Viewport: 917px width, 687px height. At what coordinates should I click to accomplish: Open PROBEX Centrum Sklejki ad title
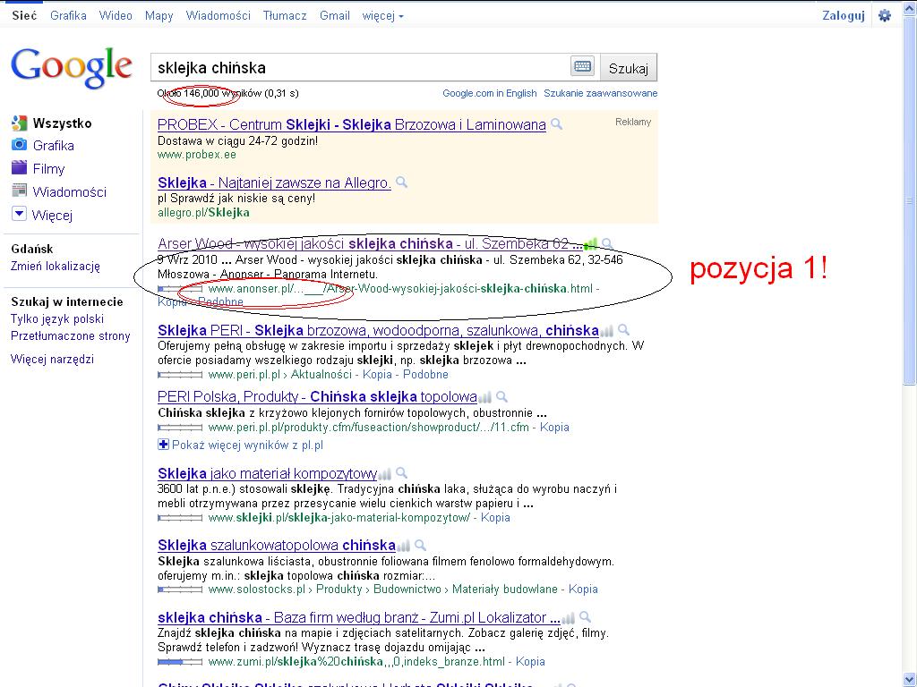351,125
